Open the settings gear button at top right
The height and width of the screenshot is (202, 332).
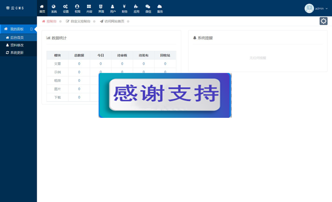tap(323, 21)
